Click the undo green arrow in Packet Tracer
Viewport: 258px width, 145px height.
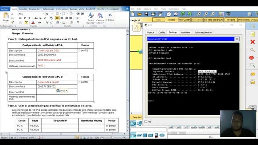(x=183, y=14)
